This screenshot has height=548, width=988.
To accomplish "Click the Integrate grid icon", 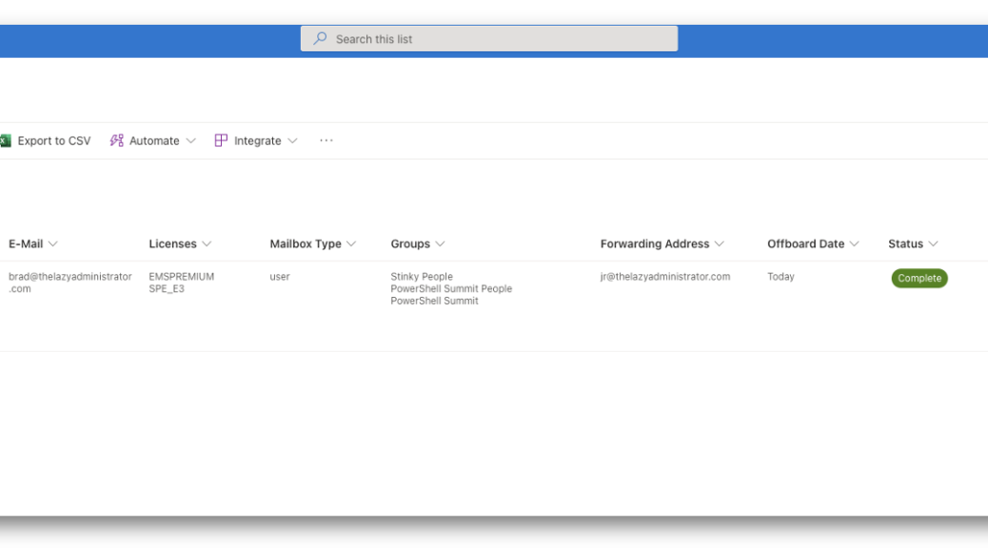I will point(221,141).
